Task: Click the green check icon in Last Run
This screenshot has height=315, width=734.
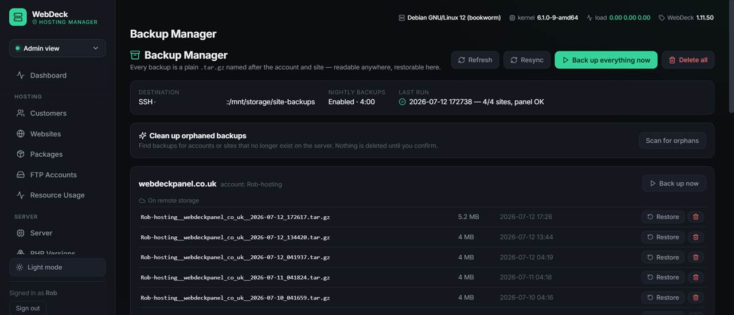Action: [x=402, y=102]
